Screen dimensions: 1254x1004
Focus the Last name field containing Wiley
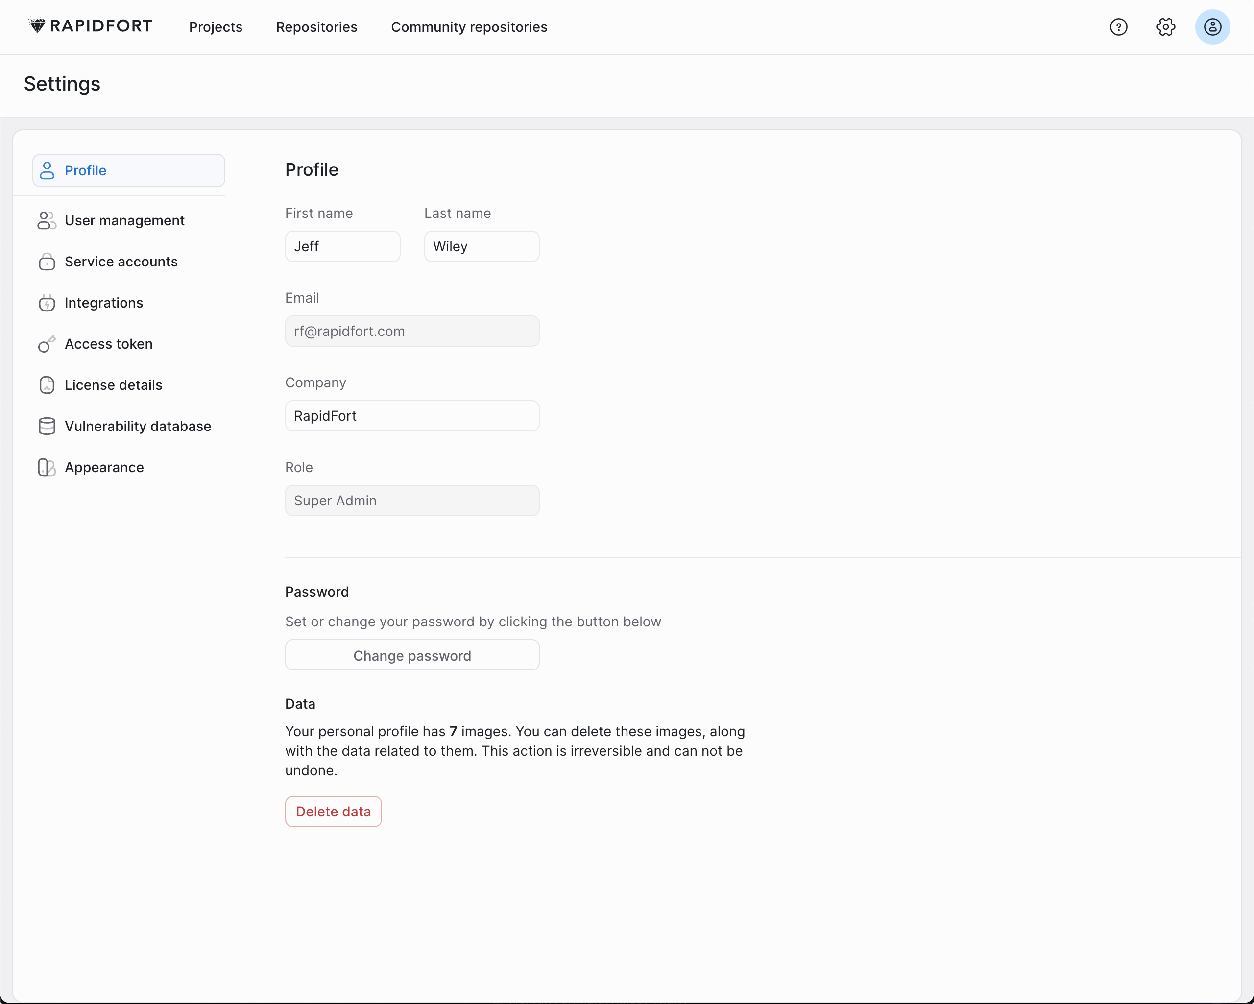pos(482,247)
